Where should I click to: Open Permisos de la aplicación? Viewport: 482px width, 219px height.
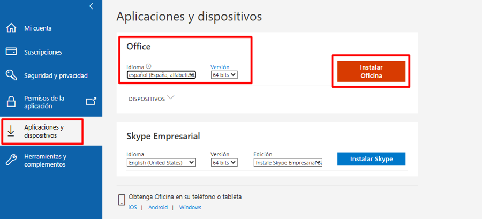(44, 102)
